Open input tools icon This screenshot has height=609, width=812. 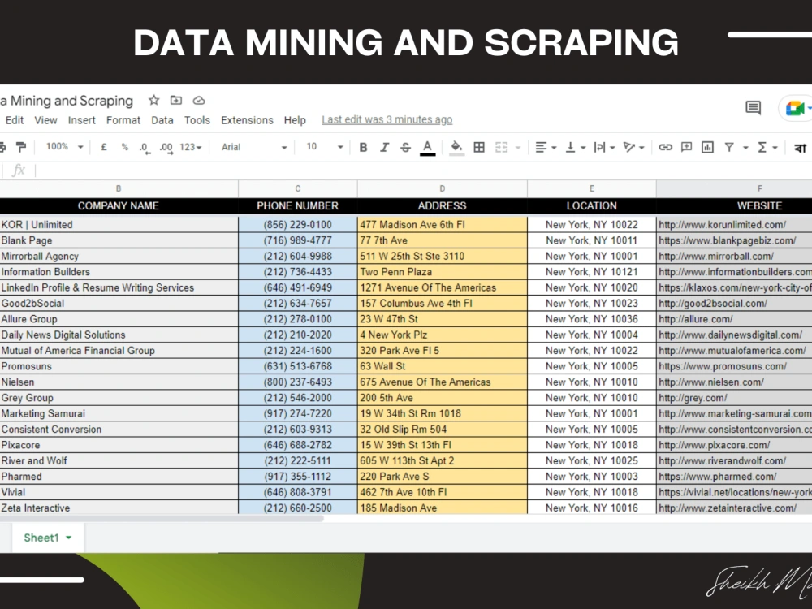tap(800, 148)
